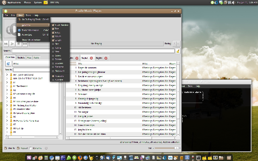
Task: Expand the 001. JUMP AROUND tree node
Action: coord(7,75)
